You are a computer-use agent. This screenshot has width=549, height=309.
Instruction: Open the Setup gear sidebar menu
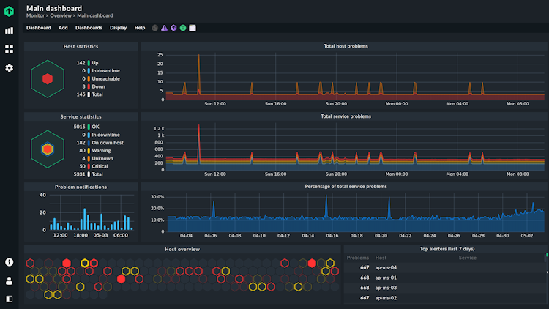point(9,67)
